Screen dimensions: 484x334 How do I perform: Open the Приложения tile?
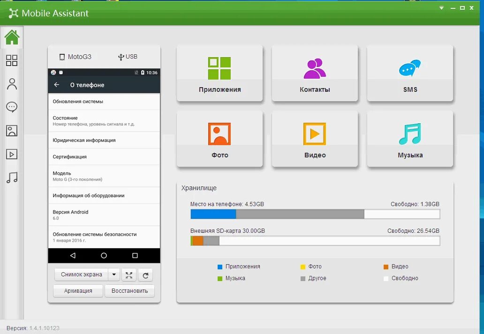[219, 73]
